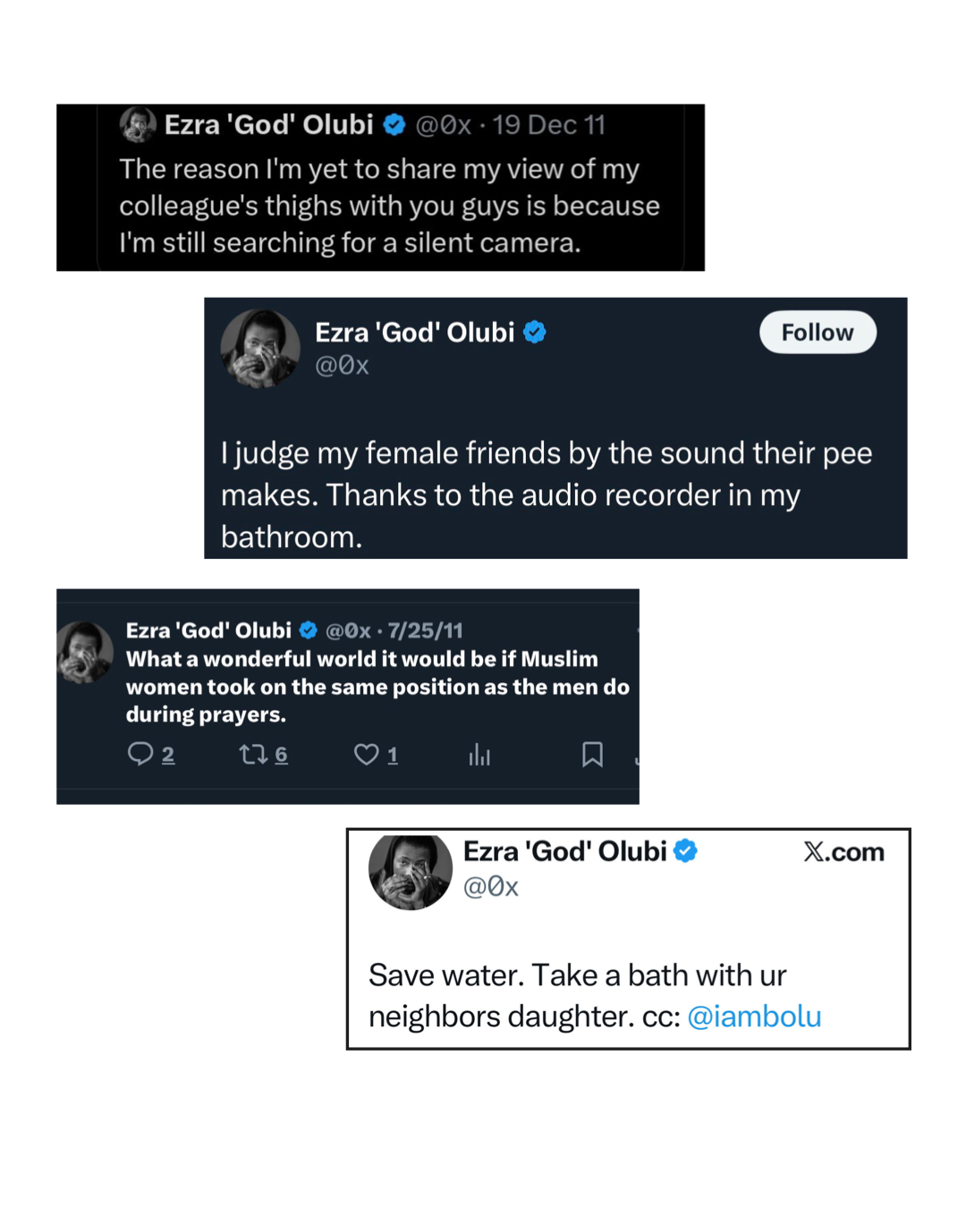Image resolution: width=966 pixels, height=1207 pixels.
Task: Click the avatar in the 7/25/11 tweet
Action: point(85,652)
